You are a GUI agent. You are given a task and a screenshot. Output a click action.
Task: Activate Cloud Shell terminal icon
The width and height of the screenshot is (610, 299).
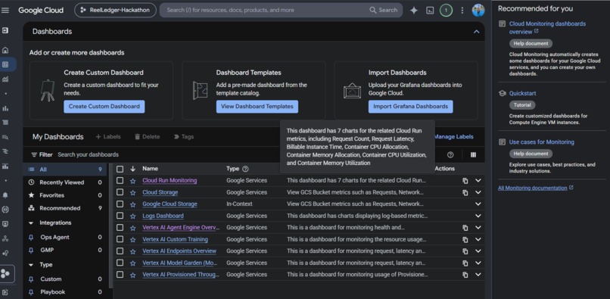coord(430,11)
